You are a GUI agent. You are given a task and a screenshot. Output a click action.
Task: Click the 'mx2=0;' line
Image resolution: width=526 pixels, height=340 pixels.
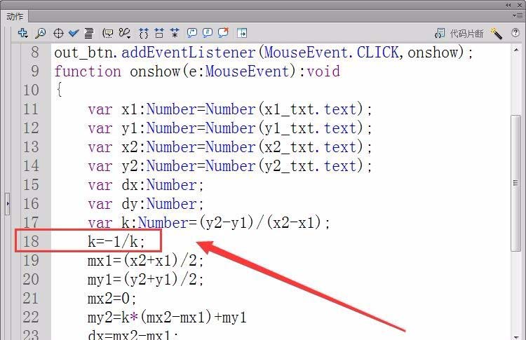[112, 298]
